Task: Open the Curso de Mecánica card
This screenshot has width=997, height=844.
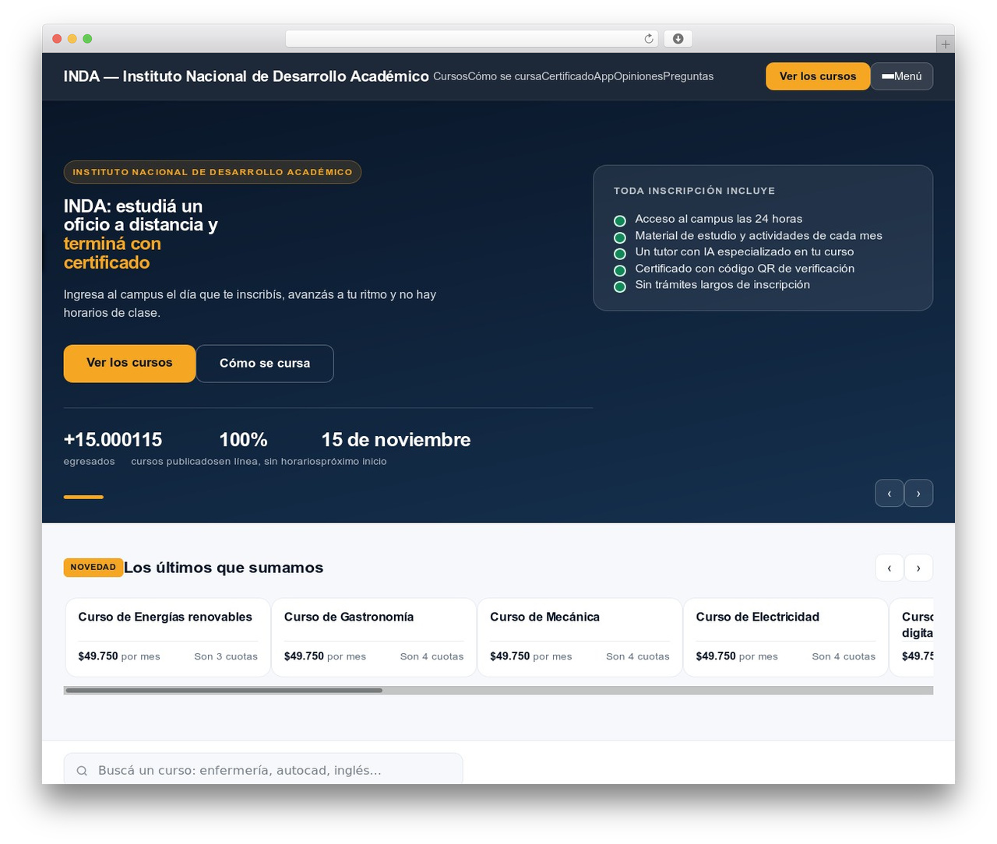Action: point(580,637)
